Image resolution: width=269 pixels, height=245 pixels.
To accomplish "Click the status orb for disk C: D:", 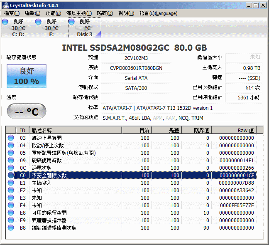I will point(5,22).
